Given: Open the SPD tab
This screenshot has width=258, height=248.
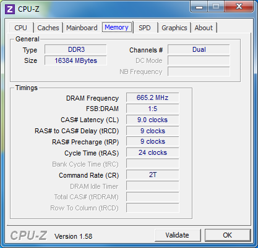Looking at the screenshot, I should (145, 28).
